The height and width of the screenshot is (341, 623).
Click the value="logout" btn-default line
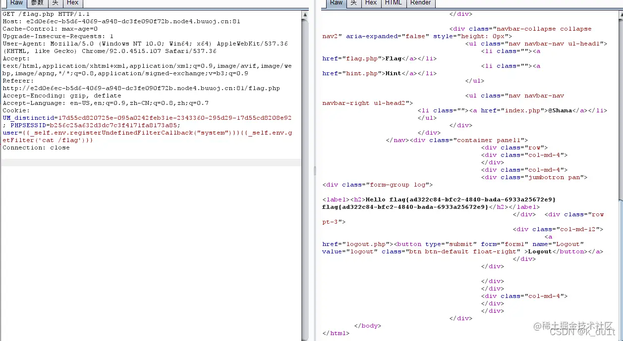pyautogui.click(x=463, y=252)
